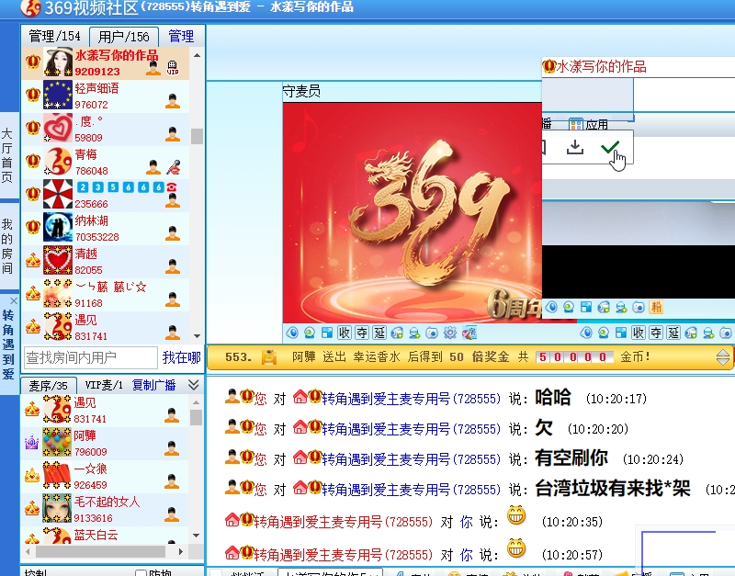Click the window-size icon under the 守麦员 video

327,333
